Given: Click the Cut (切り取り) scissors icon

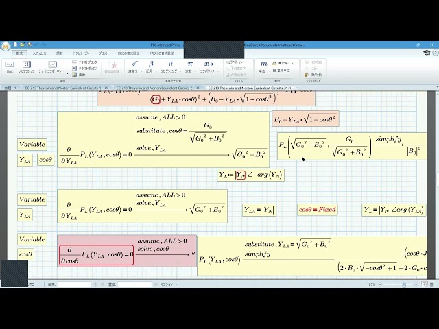Looking at the screenshot, I should coord(313,62).
